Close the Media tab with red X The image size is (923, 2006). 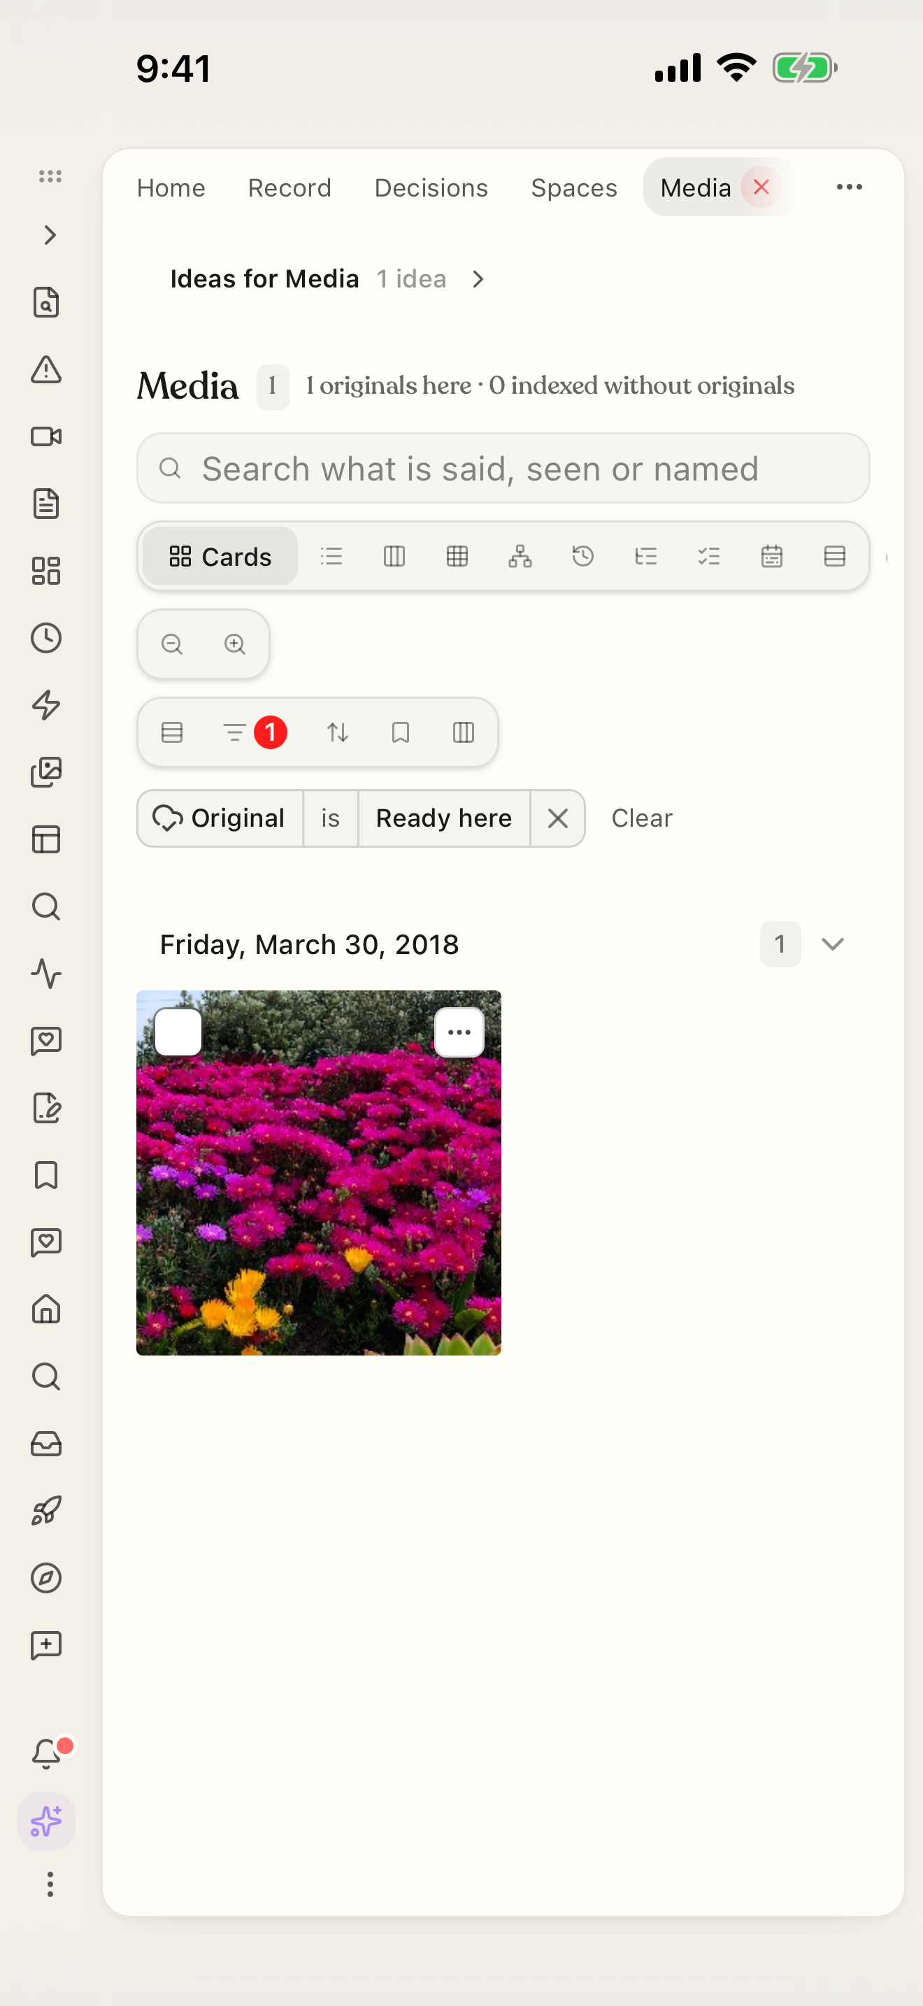761,187
